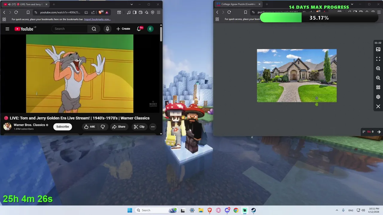Open Brave wallet icon in YouTube window

tap(141, 12)
